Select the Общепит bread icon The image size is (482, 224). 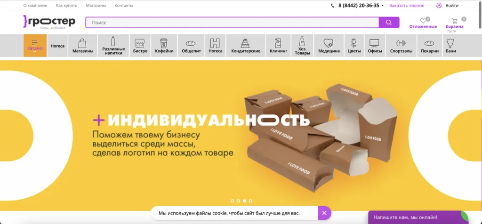pyautogui.click(x=191, y=43)
